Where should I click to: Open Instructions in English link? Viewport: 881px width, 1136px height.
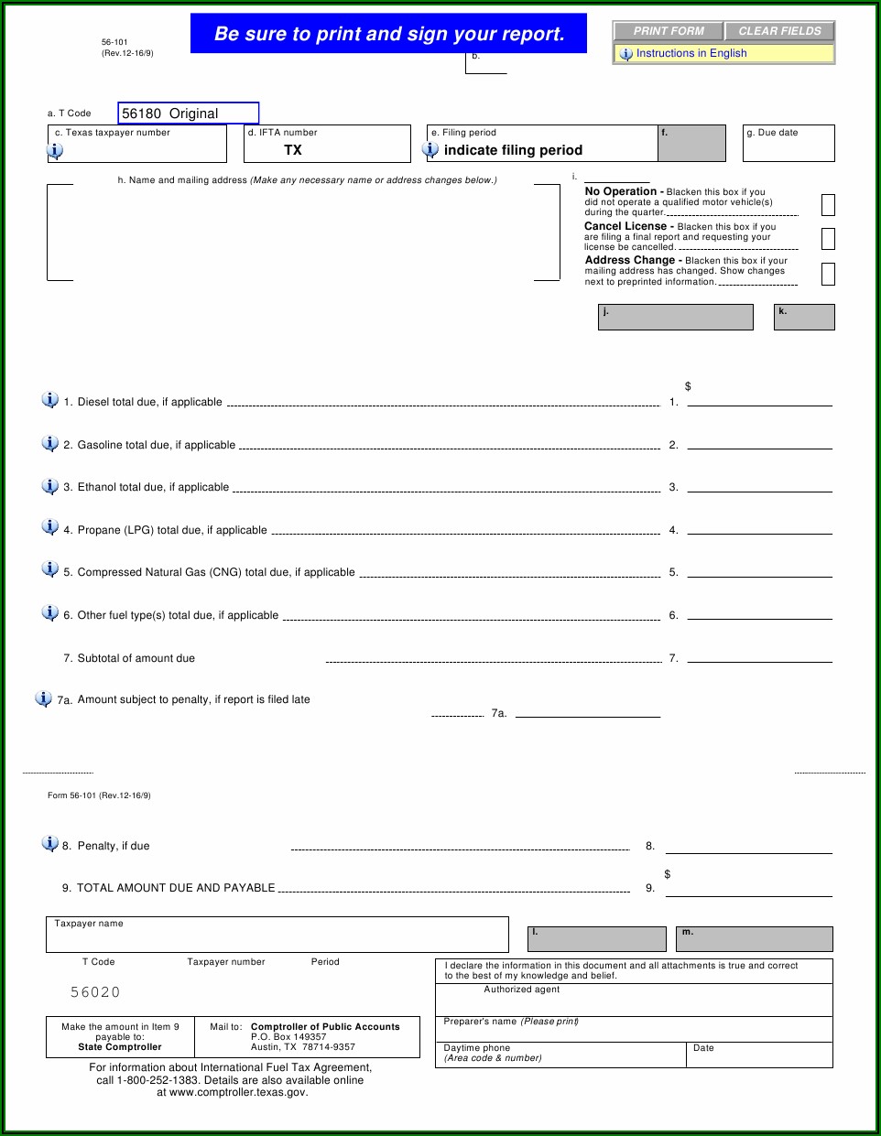point(691,53)
